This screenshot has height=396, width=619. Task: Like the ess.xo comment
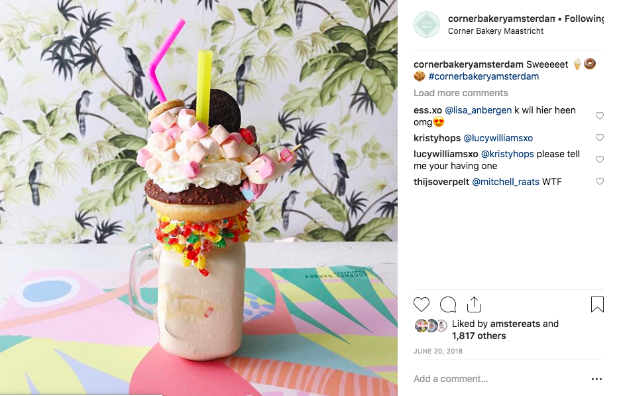coord(600,115)
